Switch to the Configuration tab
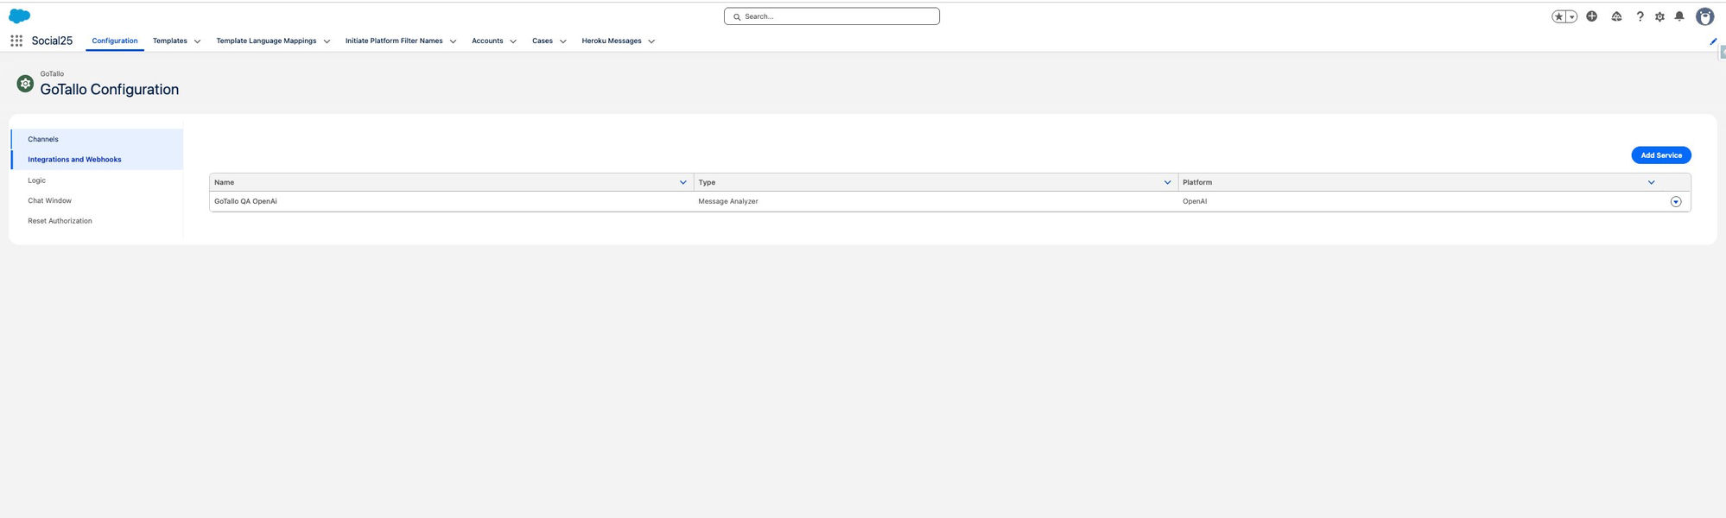 [x=115, y=41]
